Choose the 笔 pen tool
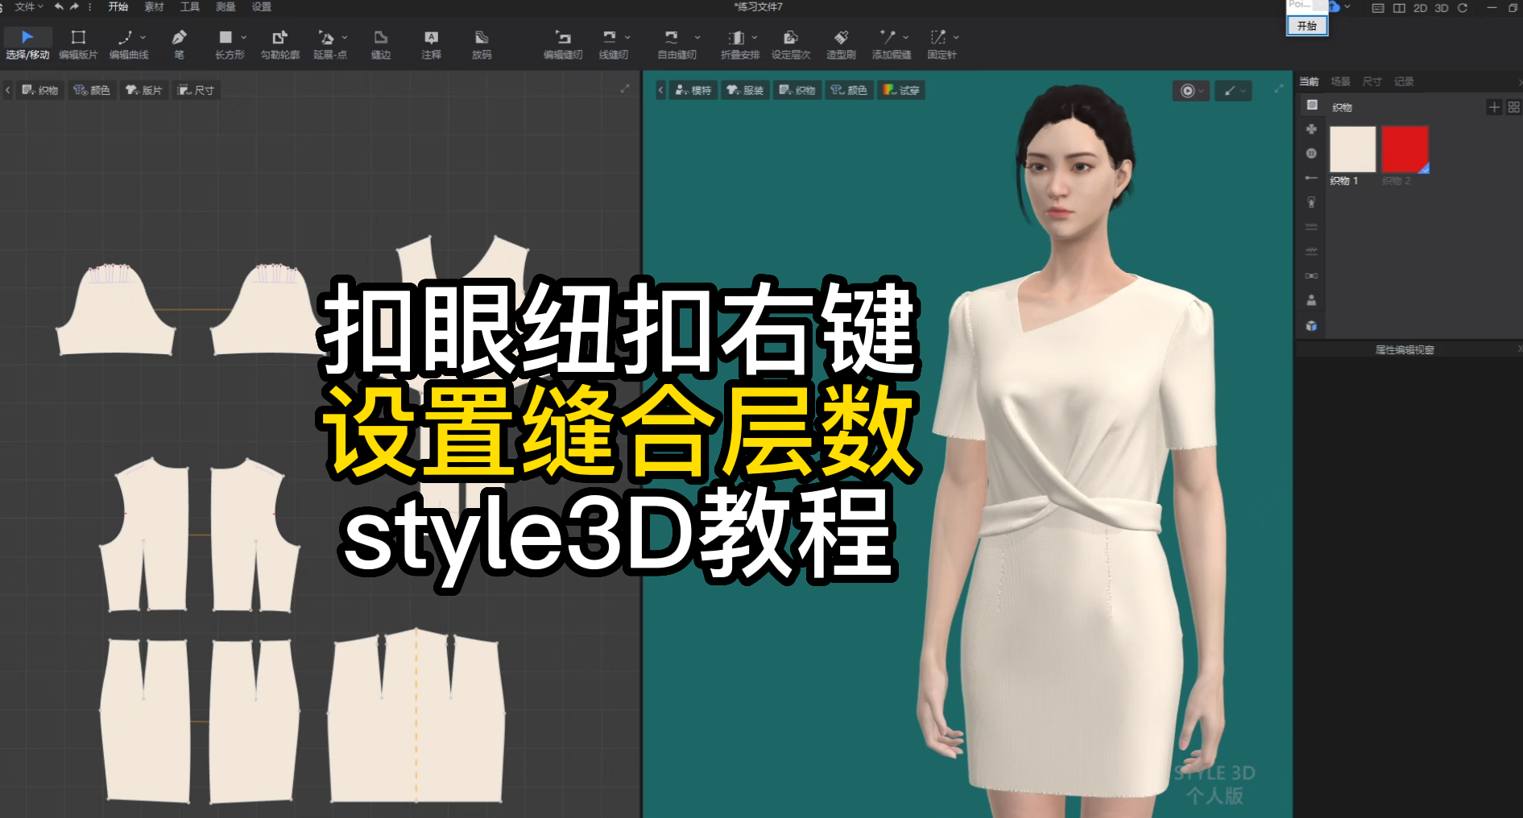 point(179,44)
